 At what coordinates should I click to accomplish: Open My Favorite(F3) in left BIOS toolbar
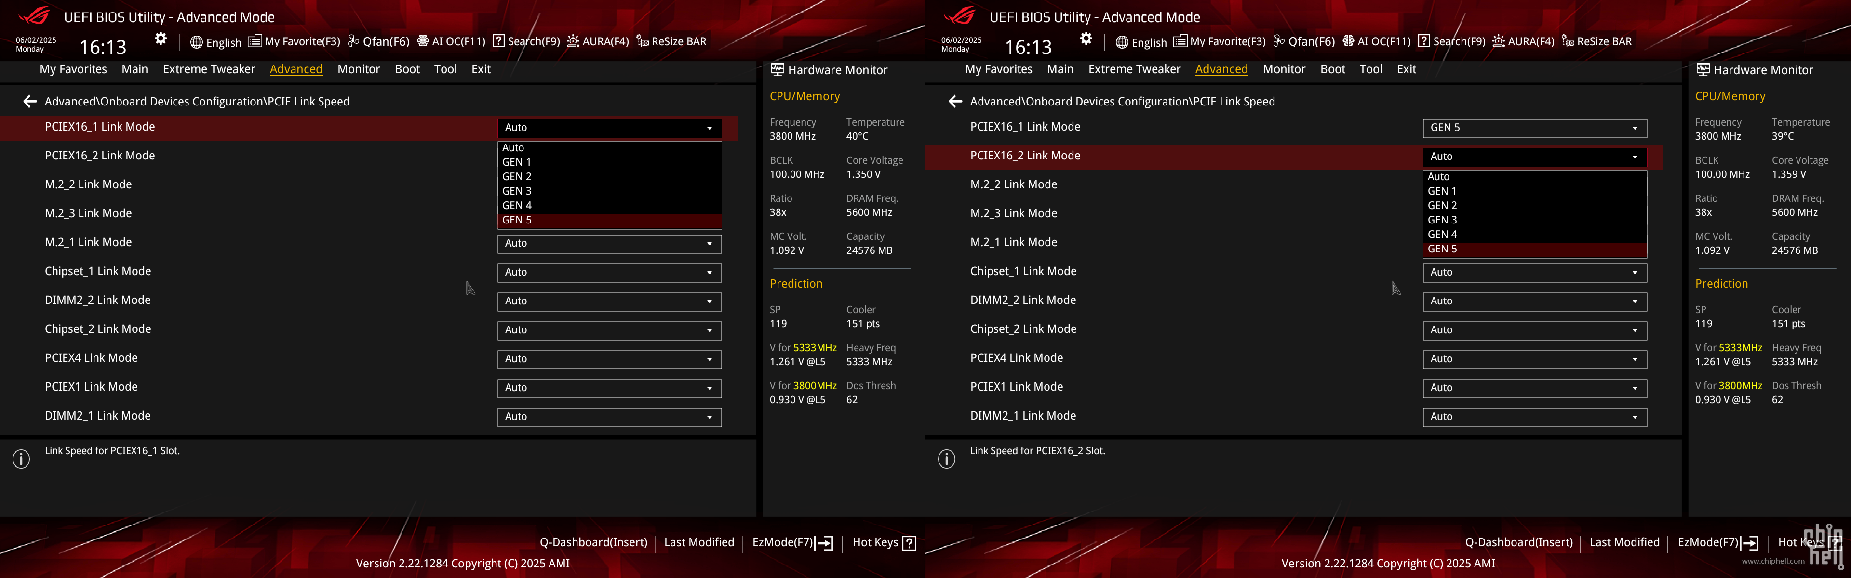[294, 41]
